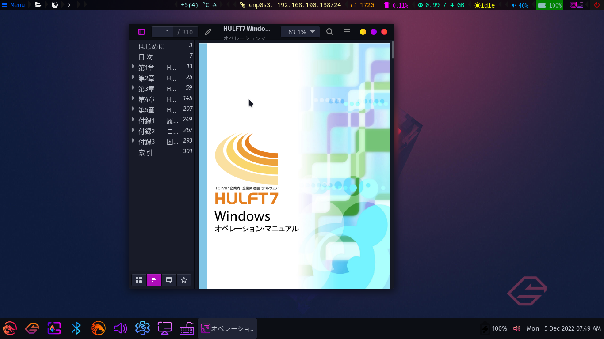604x339 pixels.
Task: Click the red speaker icon in tray
Action: click(516, 328)
